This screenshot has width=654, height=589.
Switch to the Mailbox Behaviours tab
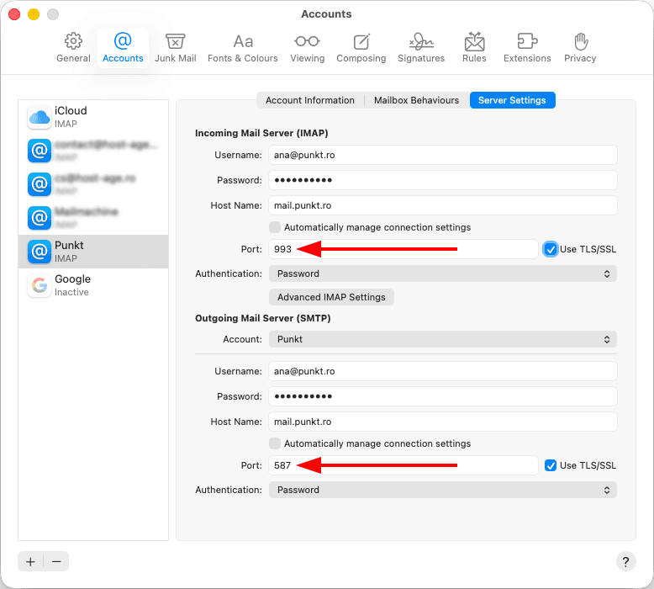click(416, 100)
